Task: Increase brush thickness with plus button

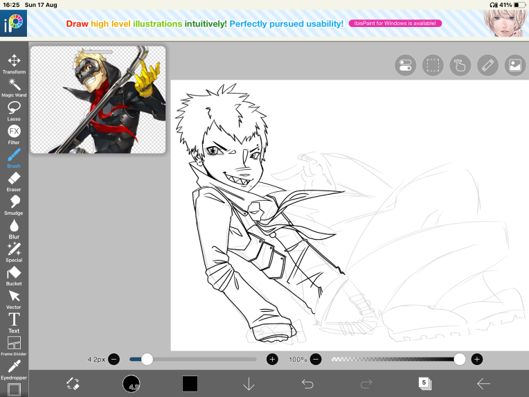Action: 272,359
